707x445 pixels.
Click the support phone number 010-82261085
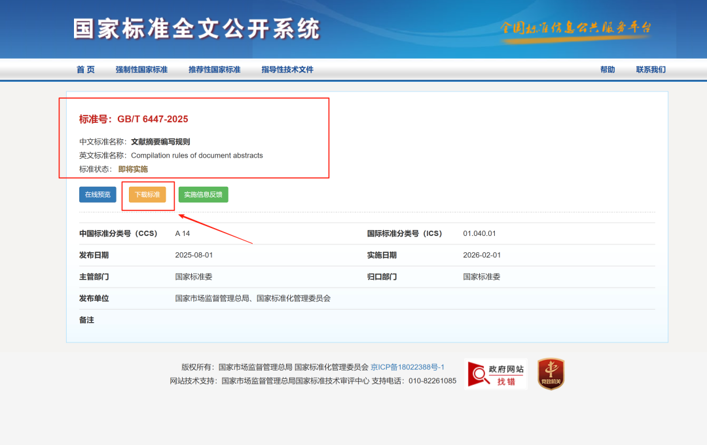431,380
